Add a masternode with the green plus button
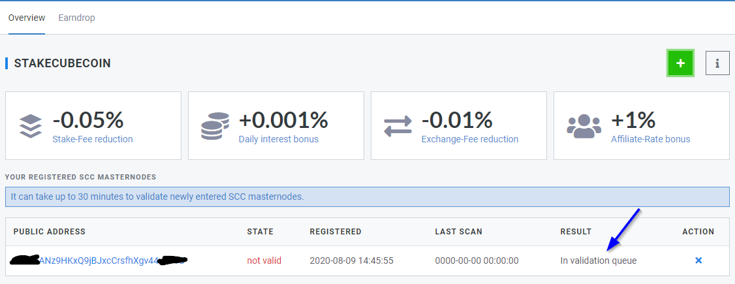 [680, 63]
